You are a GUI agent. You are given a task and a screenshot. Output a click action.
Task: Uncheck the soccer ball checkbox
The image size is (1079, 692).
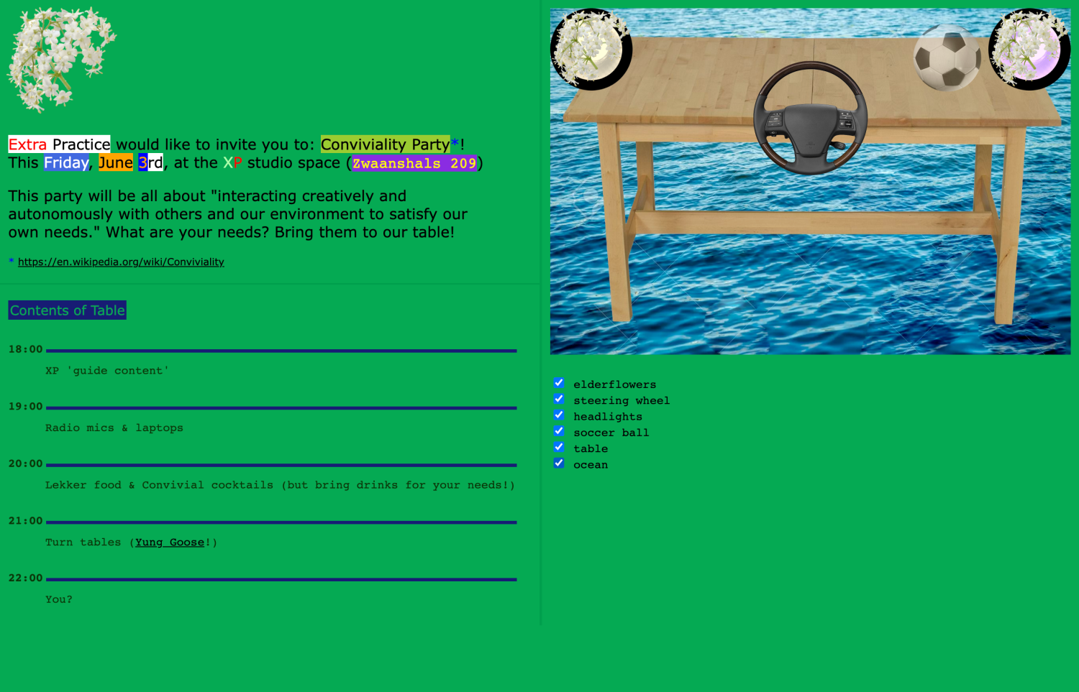[x=559, y=431]
